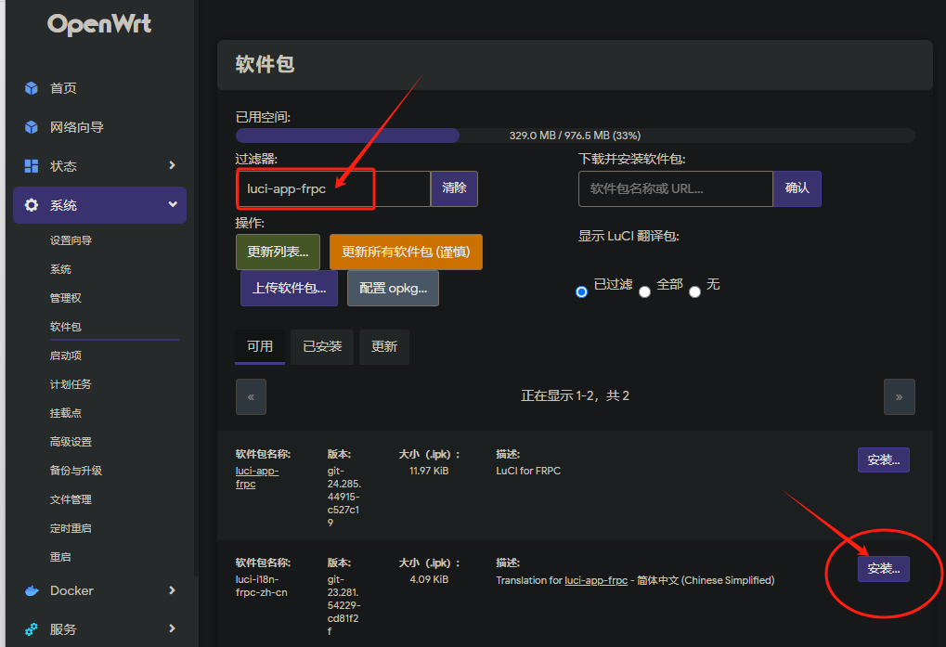This screenshot has width=946, height=647.
Task: Click the 4.09 KiB size value
Action: click(429, 579)
